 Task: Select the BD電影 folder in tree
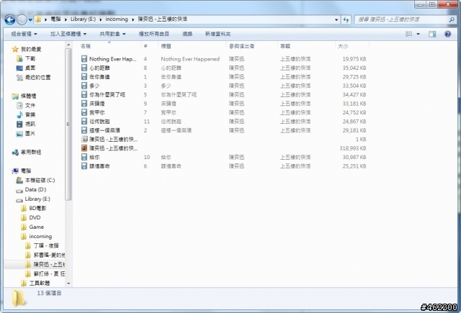tap(37, 208)
